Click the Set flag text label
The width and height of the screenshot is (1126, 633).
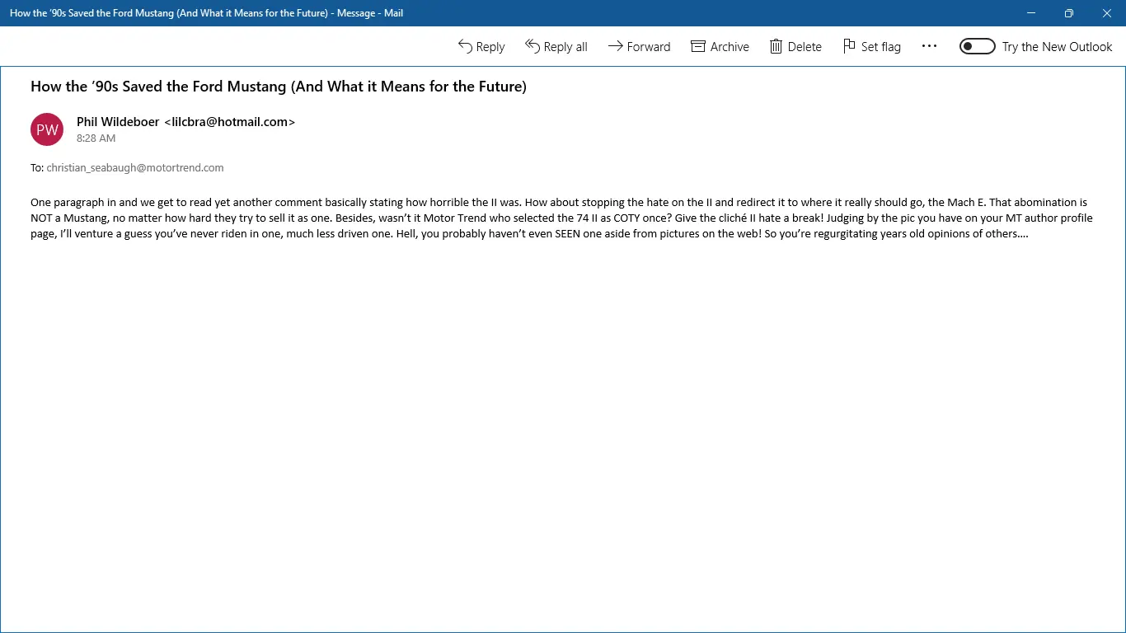point(881,47)
